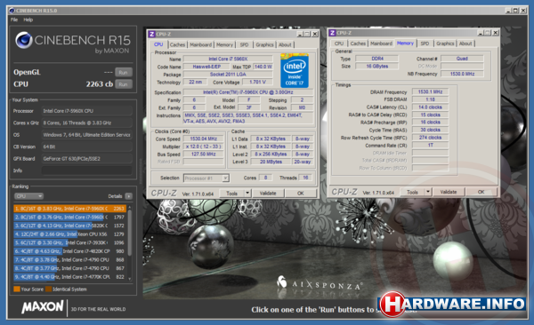Run the OpenGL benchmark
Image resolution: width=534 pixels, height=325 pixels.
124,73
